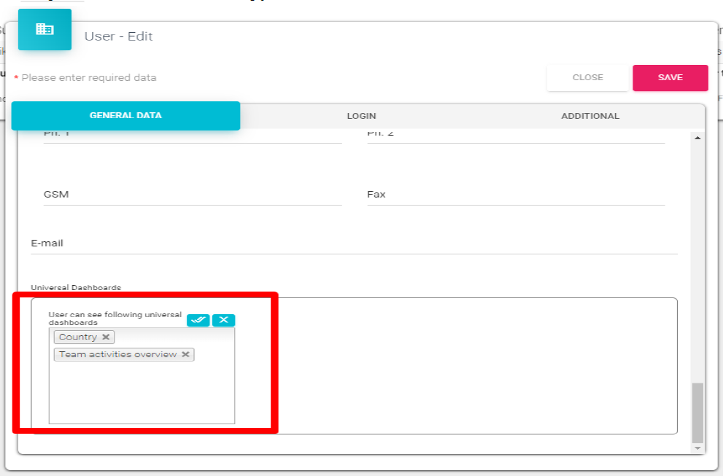The width and height of the screenshot is (723, 476).
Task: Click into the GSM field
Action: [193, 195]
